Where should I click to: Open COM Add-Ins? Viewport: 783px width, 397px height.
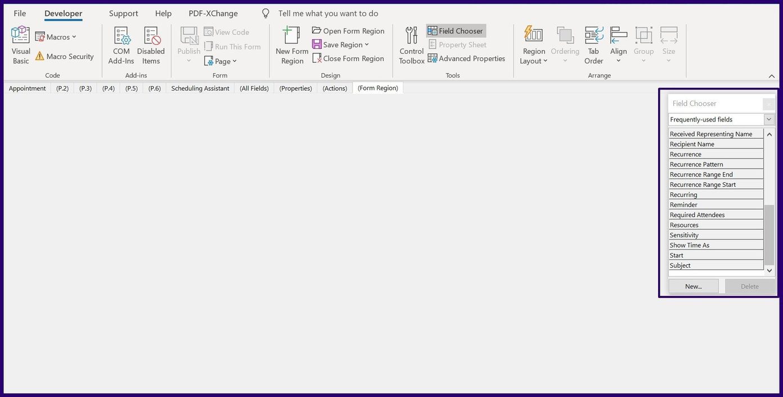pos(120,45)
